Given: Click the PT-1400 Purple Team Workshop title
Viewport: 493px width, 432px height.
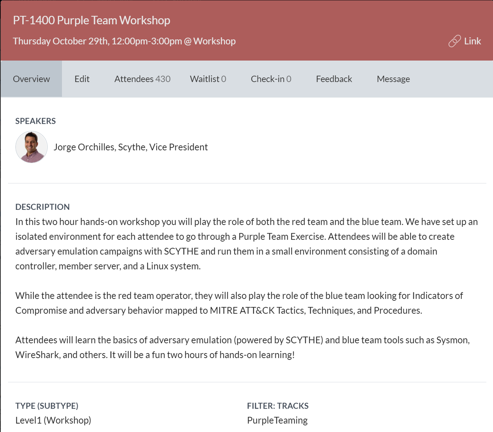Looking at the screenshot, I should point(92,20).
